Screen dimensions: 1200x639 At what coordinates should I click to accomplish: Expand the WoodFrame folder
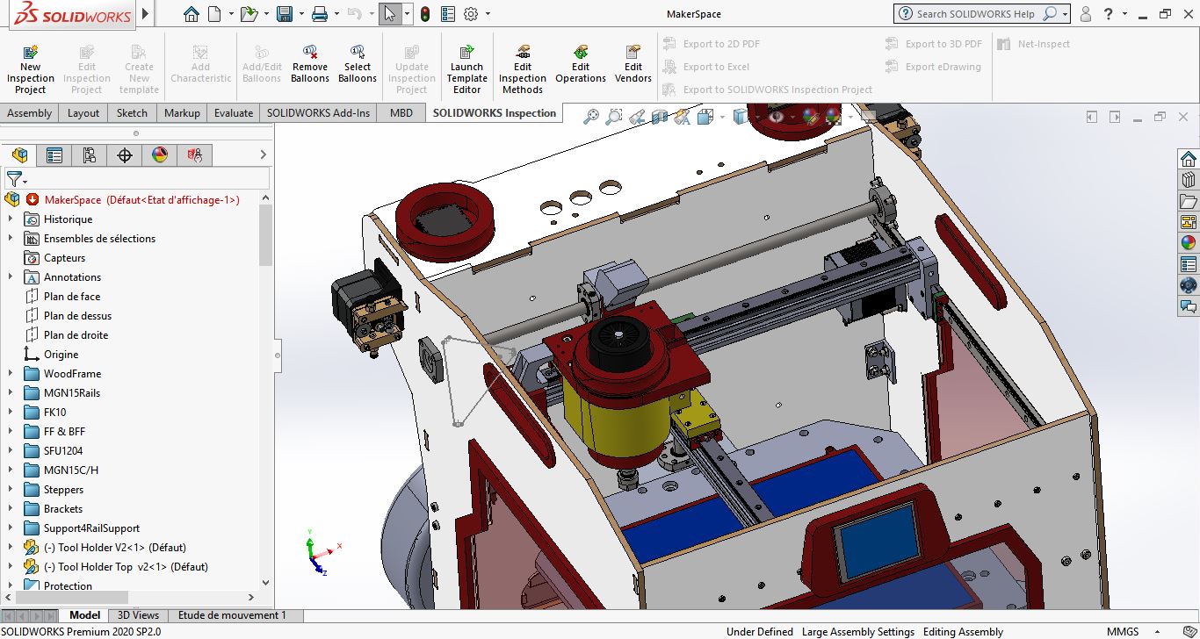(11, 374)
